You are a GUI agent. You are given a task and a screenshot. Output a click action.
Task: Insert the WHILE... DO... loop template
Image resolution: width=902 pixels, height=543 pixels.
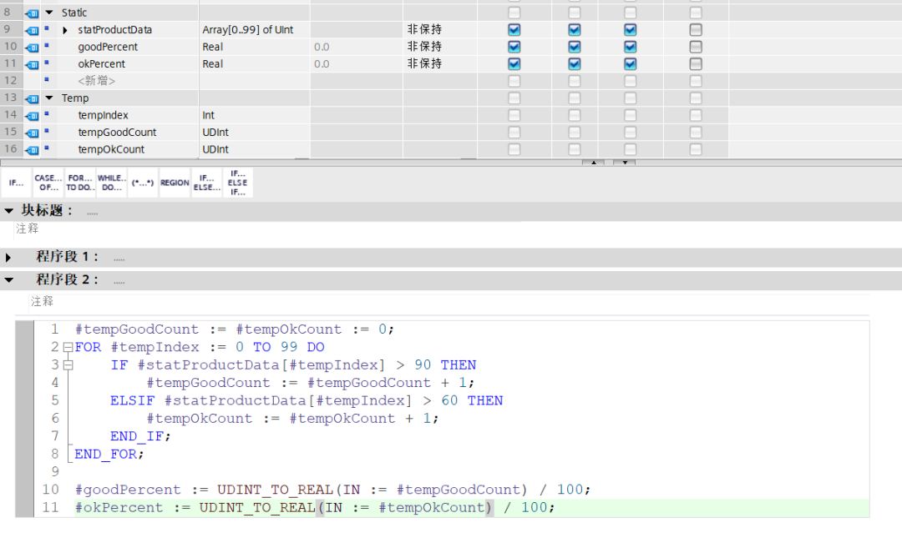112,183
